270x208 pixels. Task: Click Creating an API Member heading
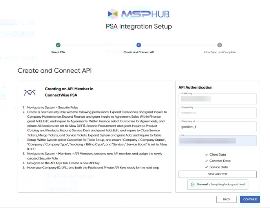tap(69, 92)
